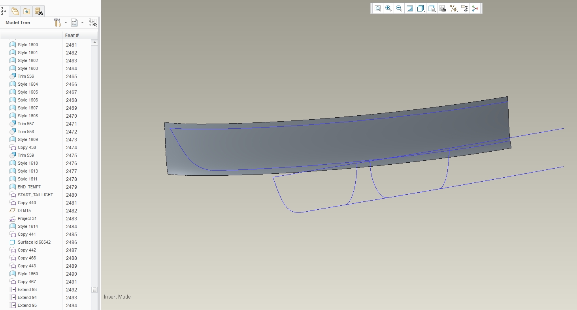Click the Trim 557 feature icon

click(13, 124)
